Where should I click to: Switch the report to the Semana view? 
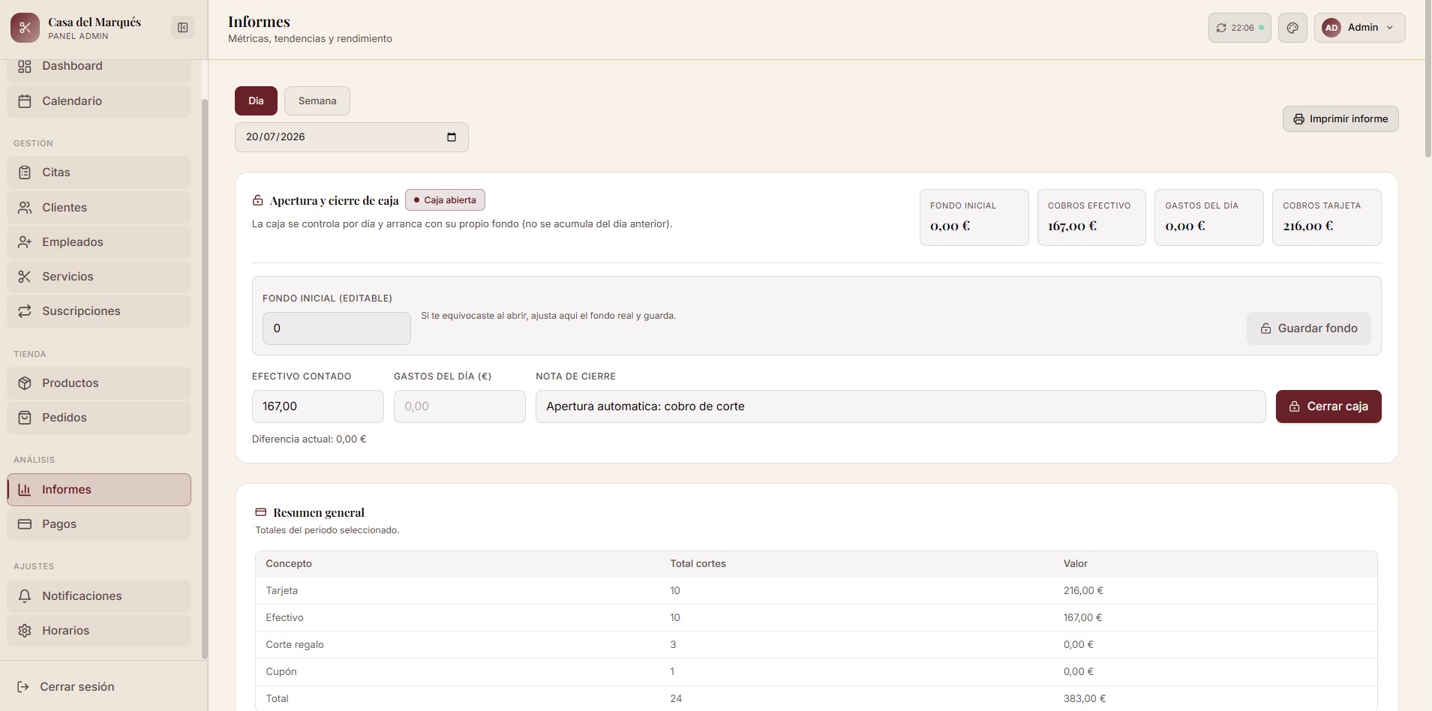pyautogui.click(x=317, y=100)
